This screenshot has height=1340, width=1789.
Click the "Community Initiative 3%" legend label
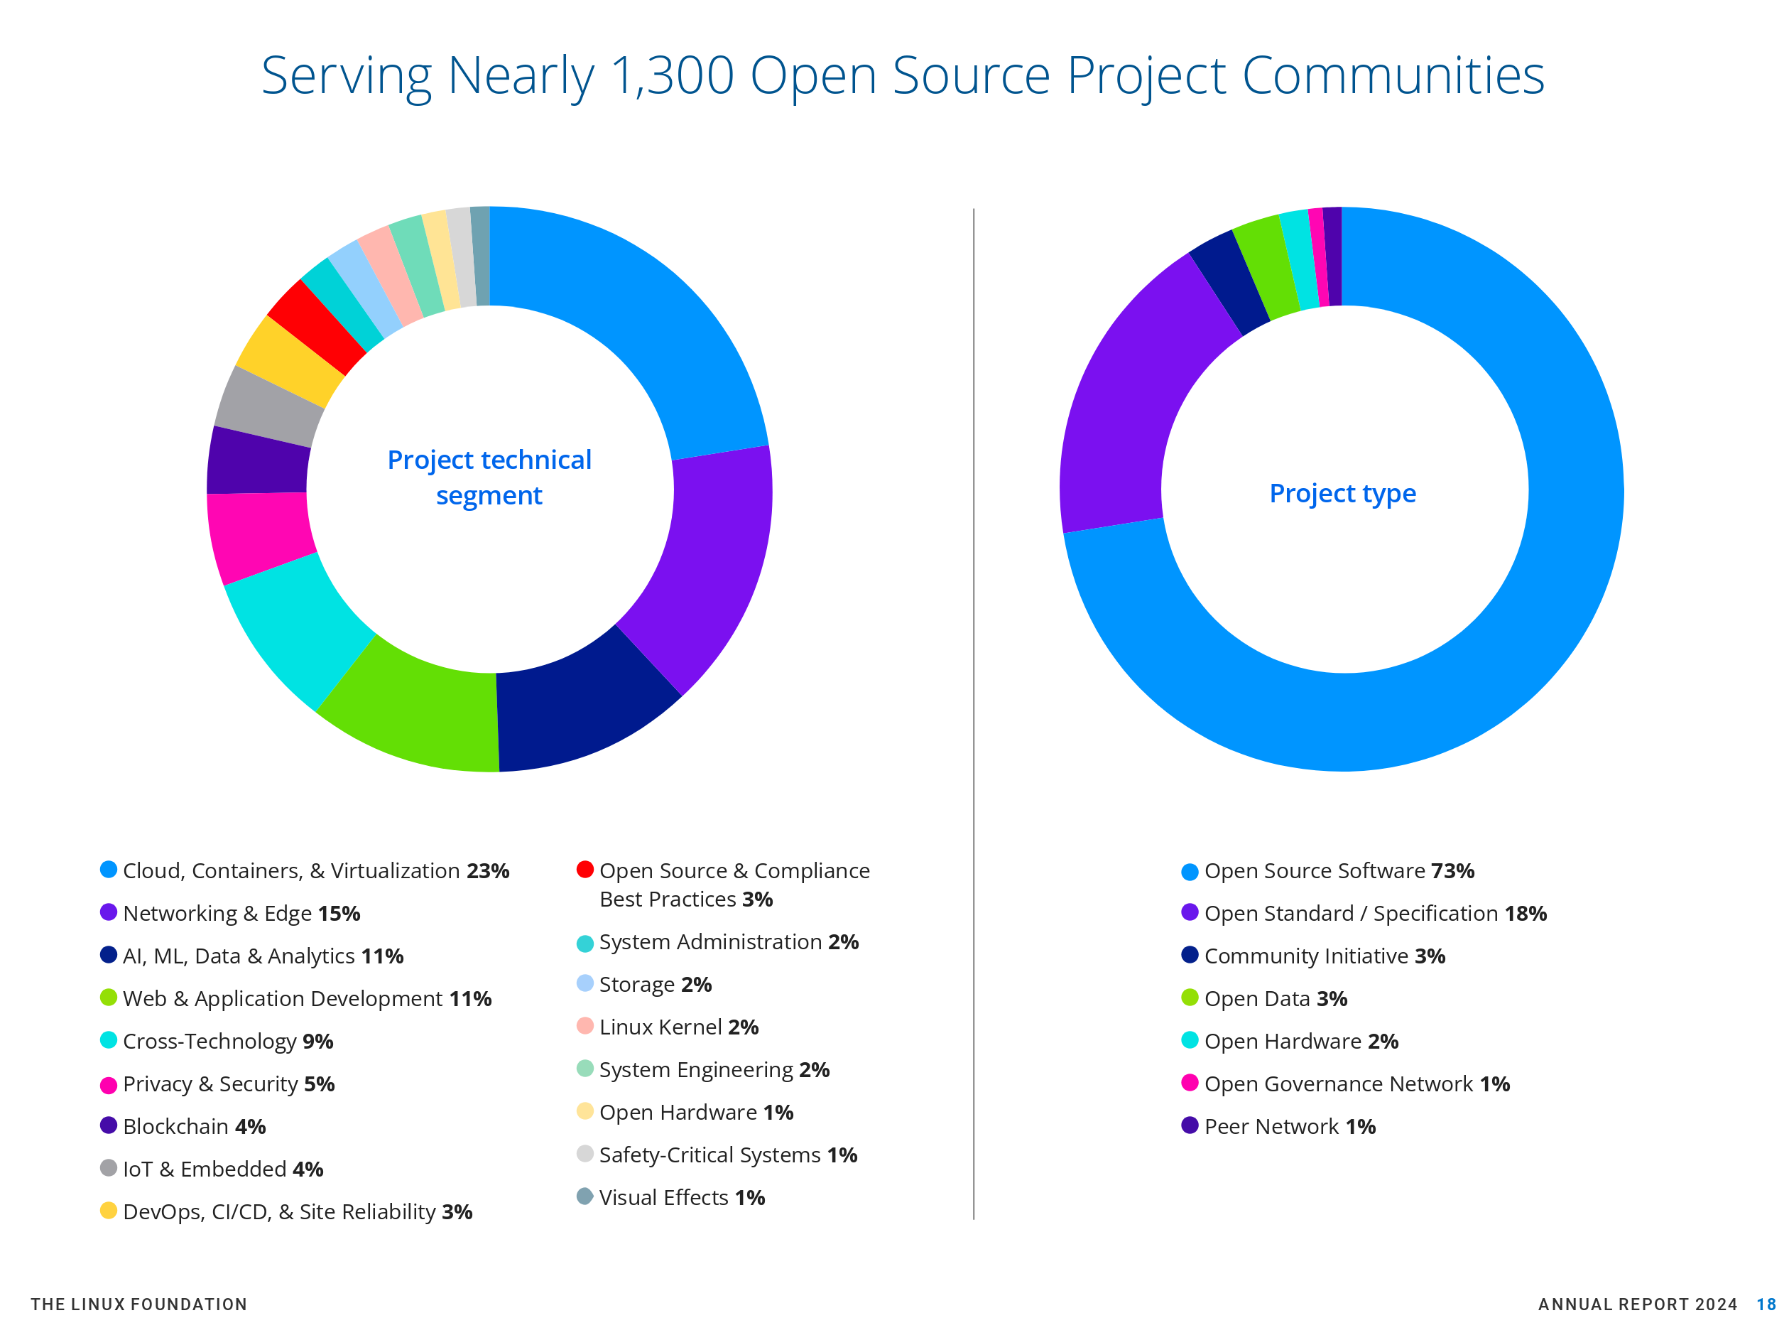[1325, 956]
